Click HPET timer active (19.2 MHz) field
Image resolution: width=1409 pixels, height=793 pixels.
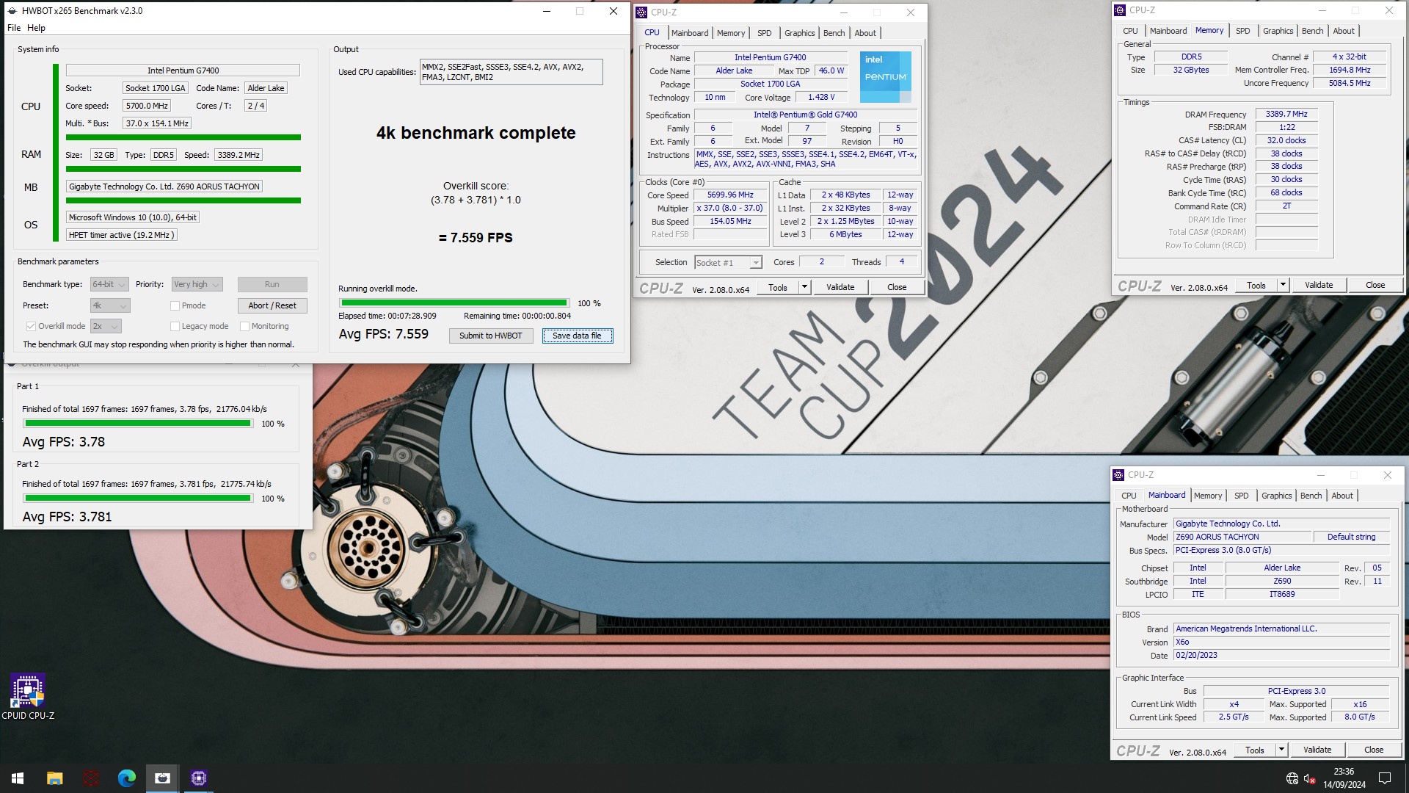[x=121, y=235]
